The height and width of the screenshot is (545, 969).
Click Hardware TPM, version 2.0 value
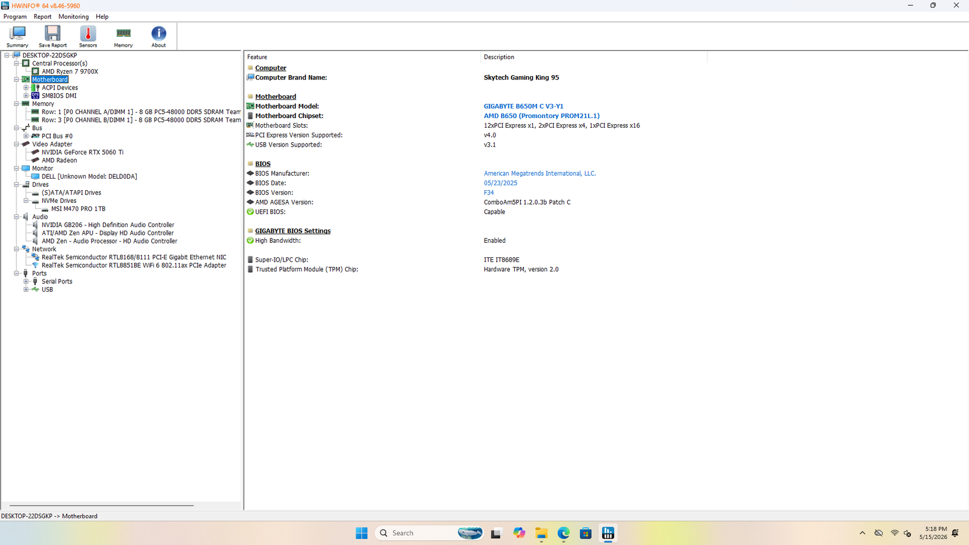(521, 269)
